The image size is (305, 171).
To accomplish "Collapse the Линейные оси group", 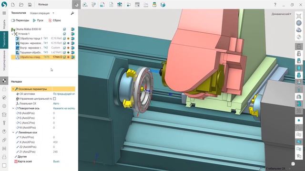I will point(13,133).
